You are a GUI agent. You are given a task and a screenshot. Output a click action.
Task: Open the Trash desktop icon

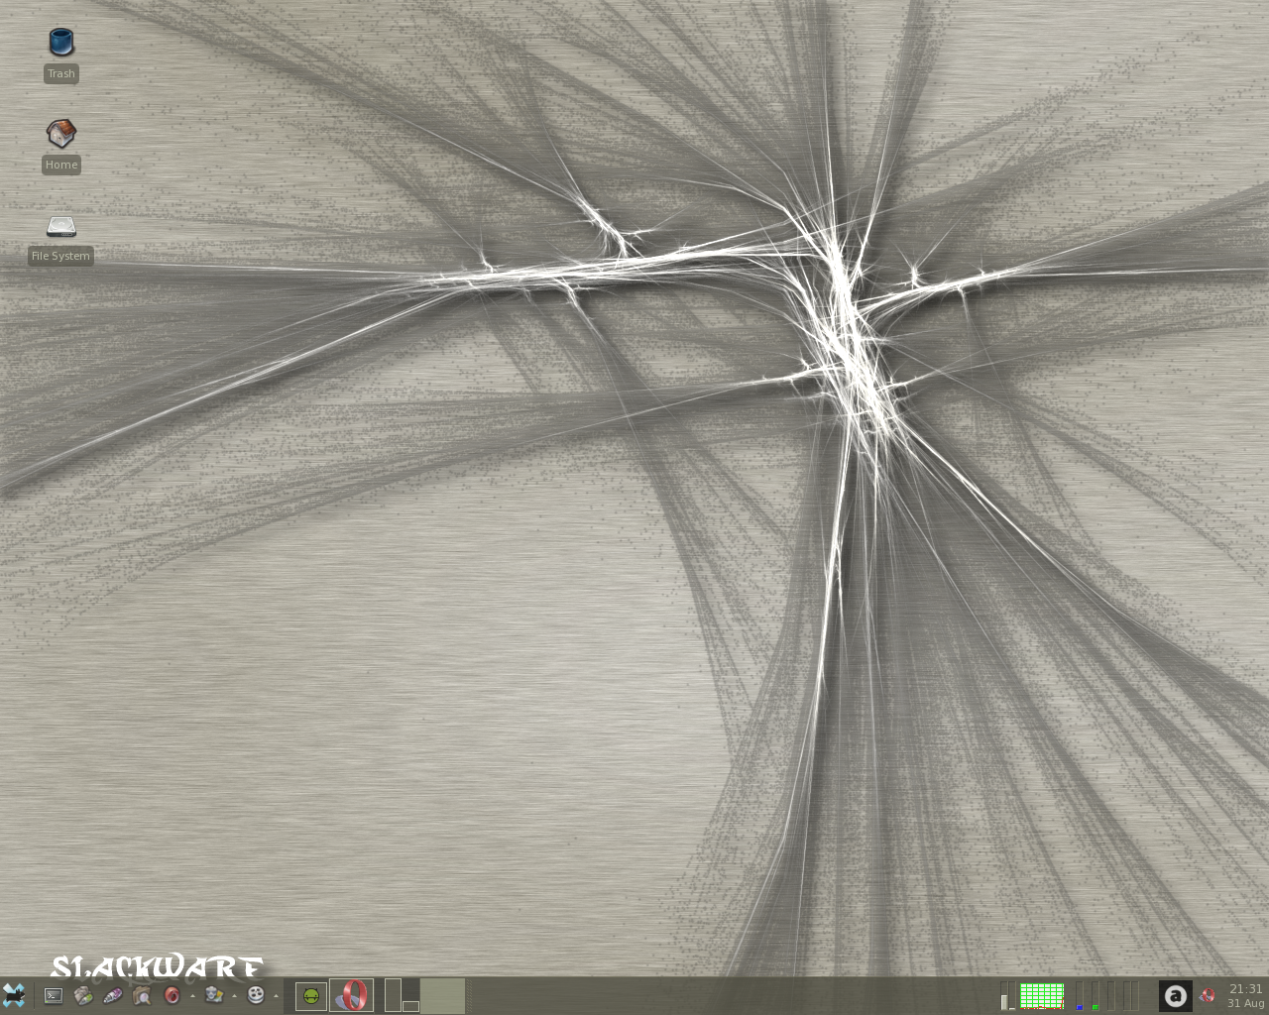point(61,43)
